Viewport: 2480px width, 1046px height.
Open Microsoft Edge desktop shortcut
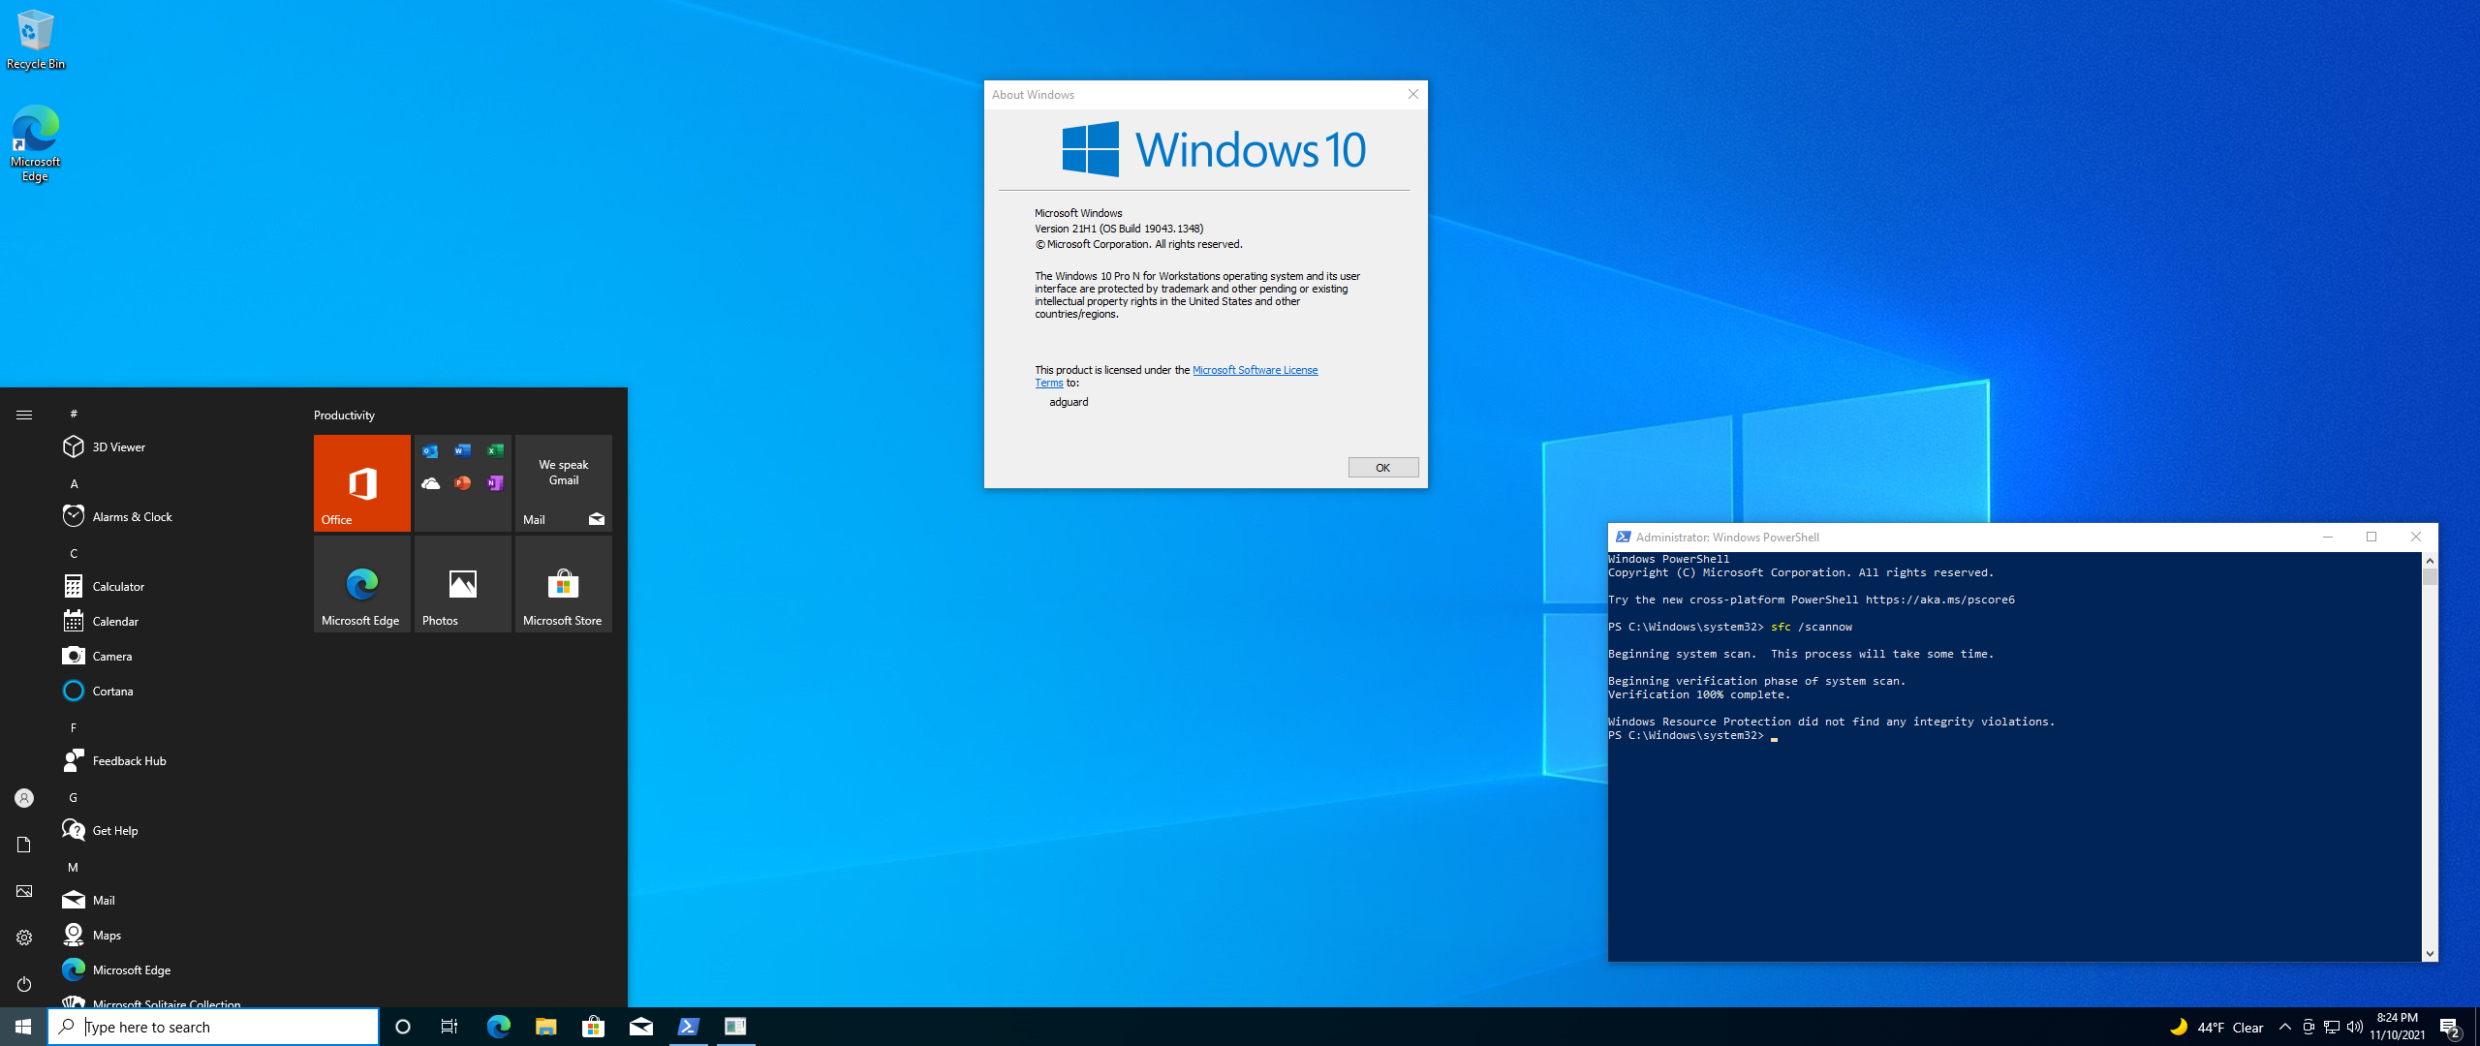tap(36, 143)
